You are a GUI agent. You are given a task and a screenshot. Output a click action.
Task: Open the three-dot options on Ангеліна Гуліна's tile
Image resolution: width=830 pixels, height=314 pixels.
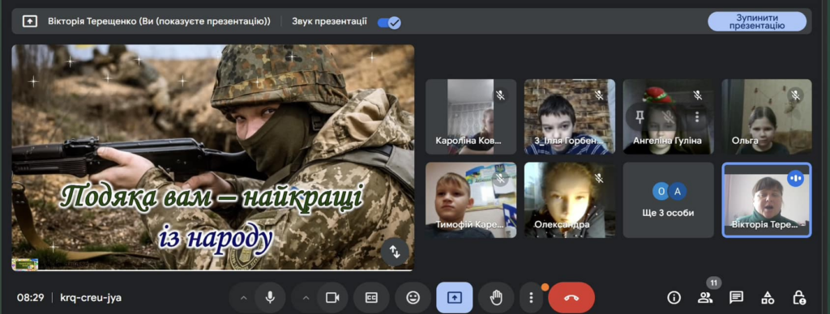[697, 117]
